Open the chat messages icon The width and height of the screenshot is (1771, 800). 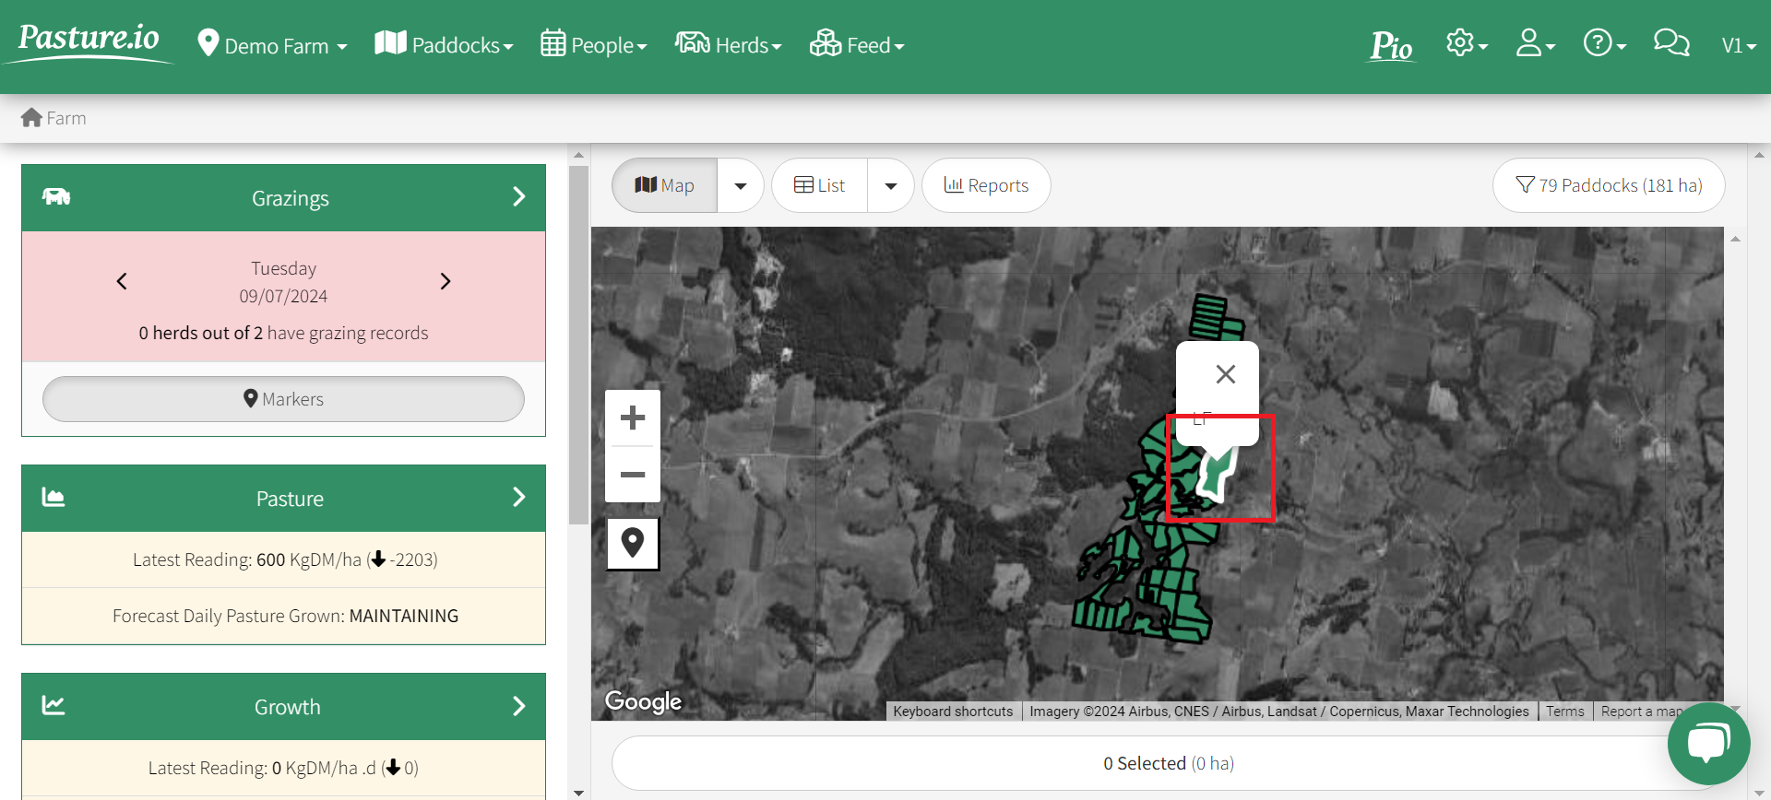(1671, 43)
